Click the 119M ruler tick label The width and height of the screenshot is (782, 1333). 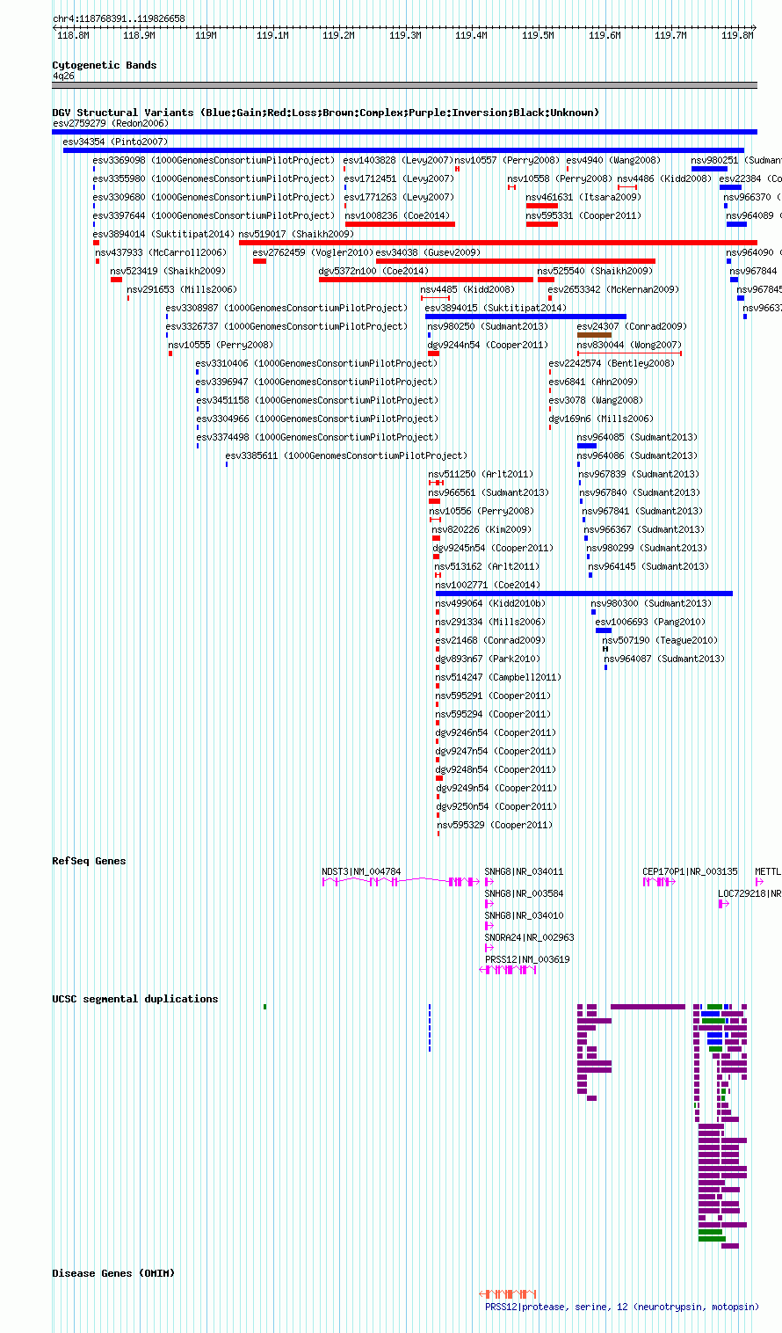point(206,35)
